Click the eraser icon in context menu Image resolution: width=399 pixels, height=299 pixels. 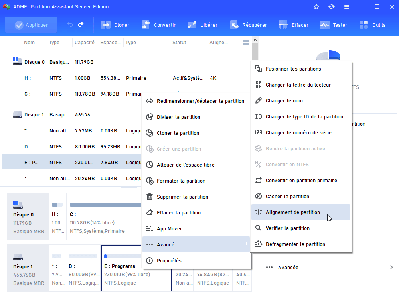150,212
